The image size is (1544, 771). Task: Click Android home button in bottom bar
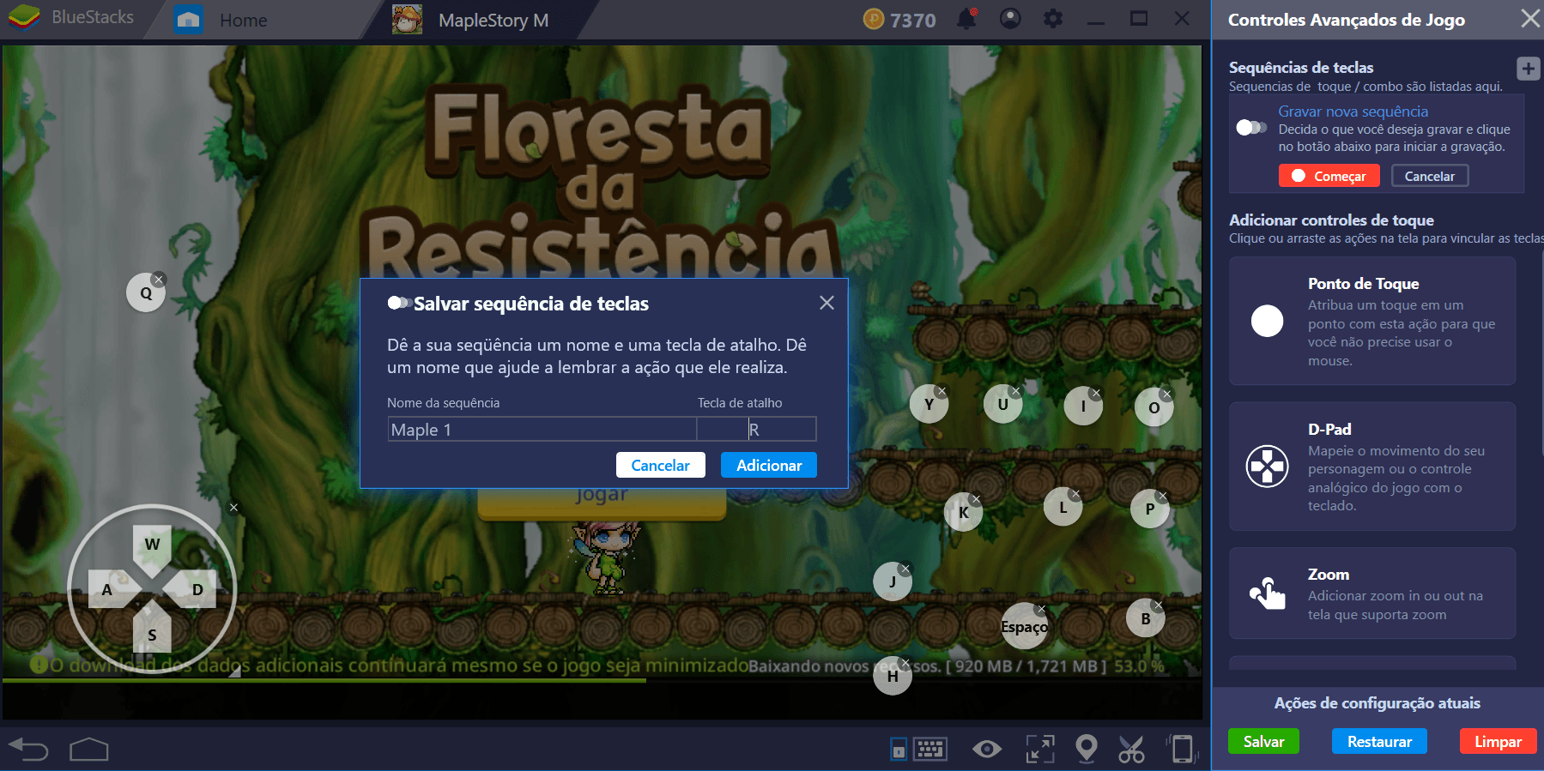coord(89,750)
